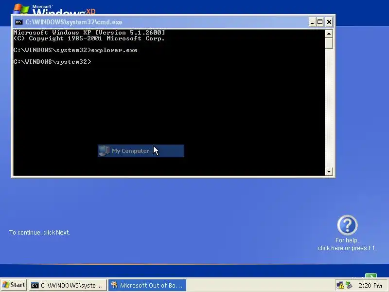Switch to Microsoft Out of Box taskbar button
This screenshot has width=389, height=292.
click(x=147, y=285)
